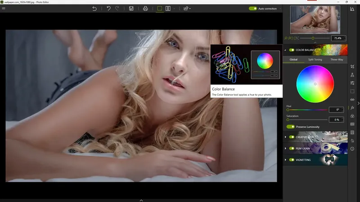This screenshot has width=360, height=202.
Task: Open the flask enhance tool
Action: 352,75
